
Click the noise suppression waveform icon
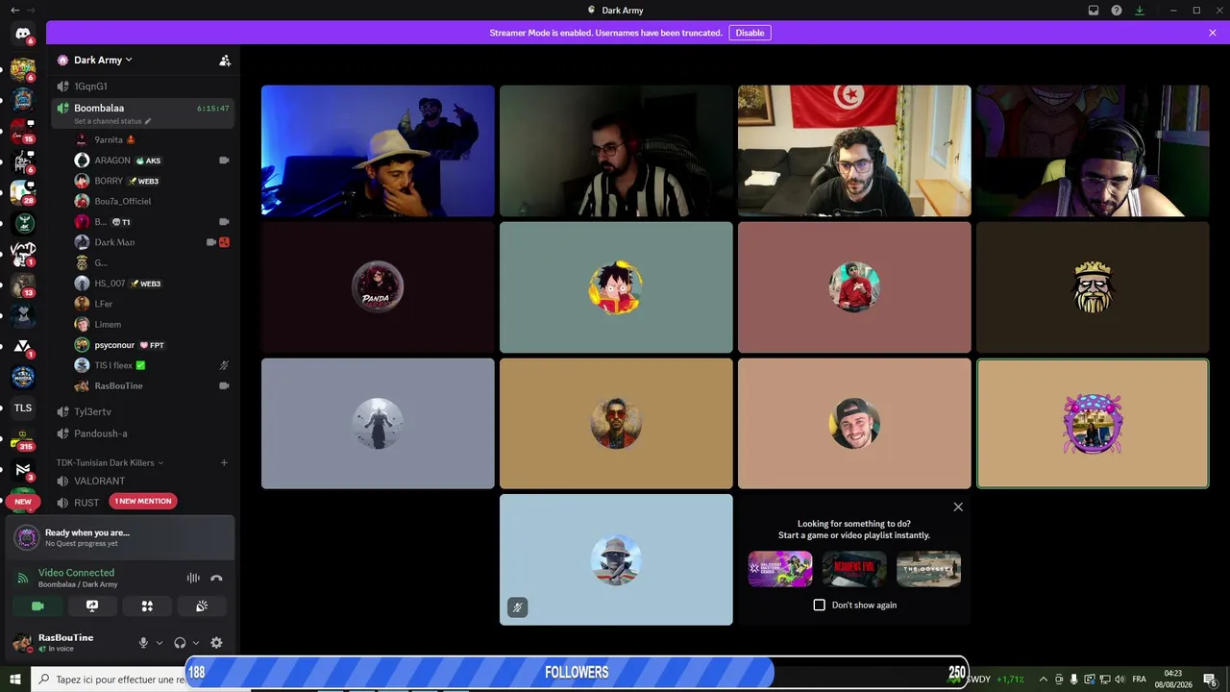tap(193, 578)
